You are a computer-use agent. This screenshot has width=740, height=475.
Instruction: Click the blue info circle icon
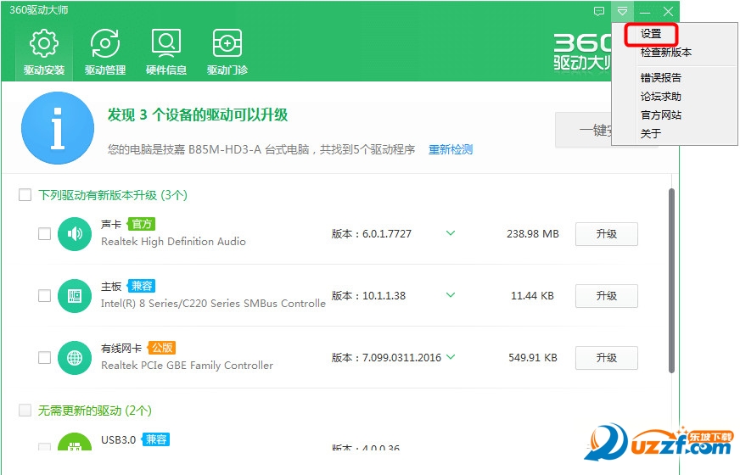coord(58,128)
